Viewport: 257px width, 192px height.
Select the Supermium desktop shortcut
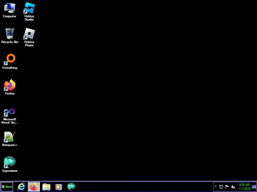tap(10, 164)
